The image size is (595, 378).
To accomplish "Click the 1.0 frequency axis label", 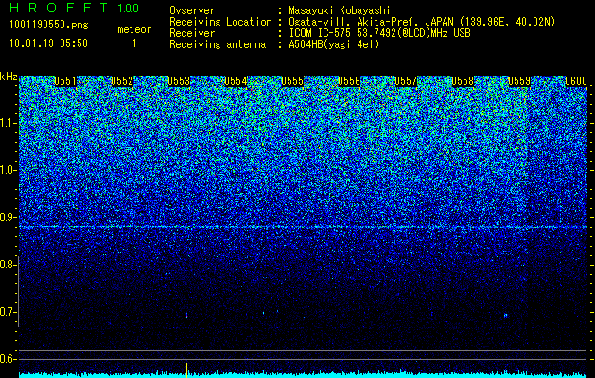I will pos(9,170).
